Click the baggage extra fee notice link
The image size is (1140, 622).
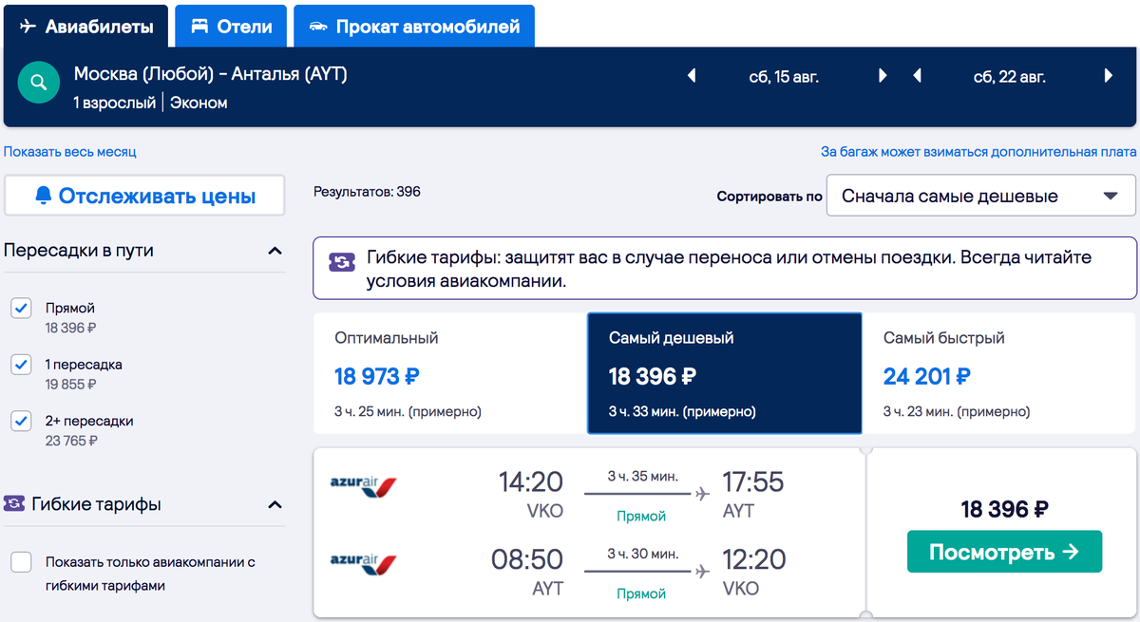[978, 152]
